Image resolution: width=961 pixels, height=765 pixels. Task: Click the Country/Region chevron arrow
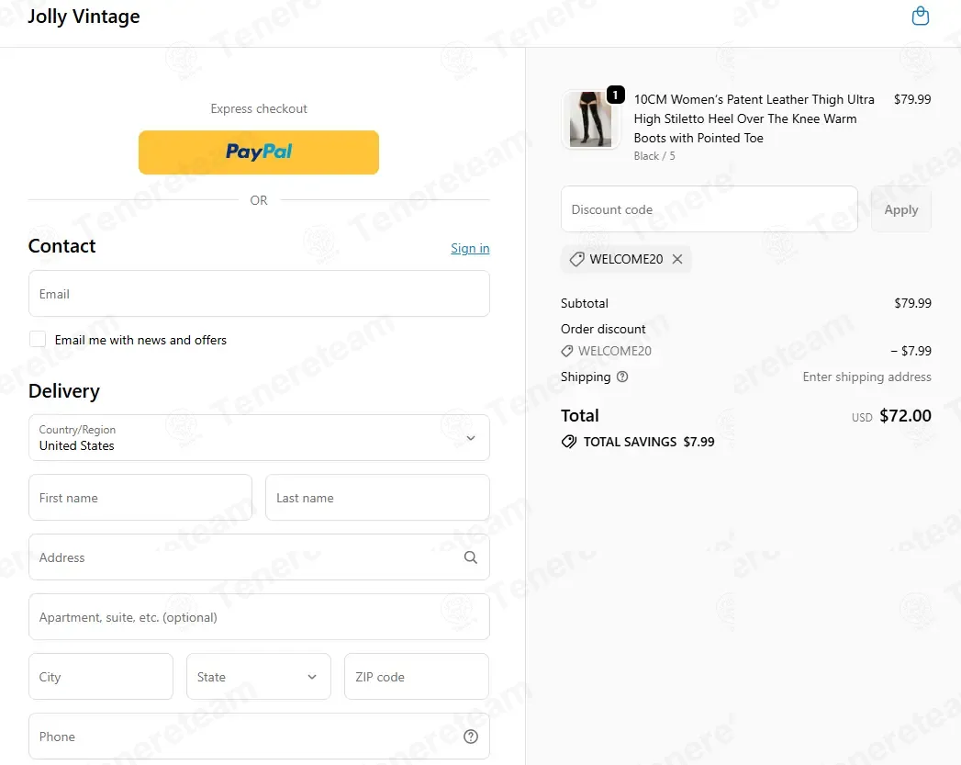tap(470, 438)
